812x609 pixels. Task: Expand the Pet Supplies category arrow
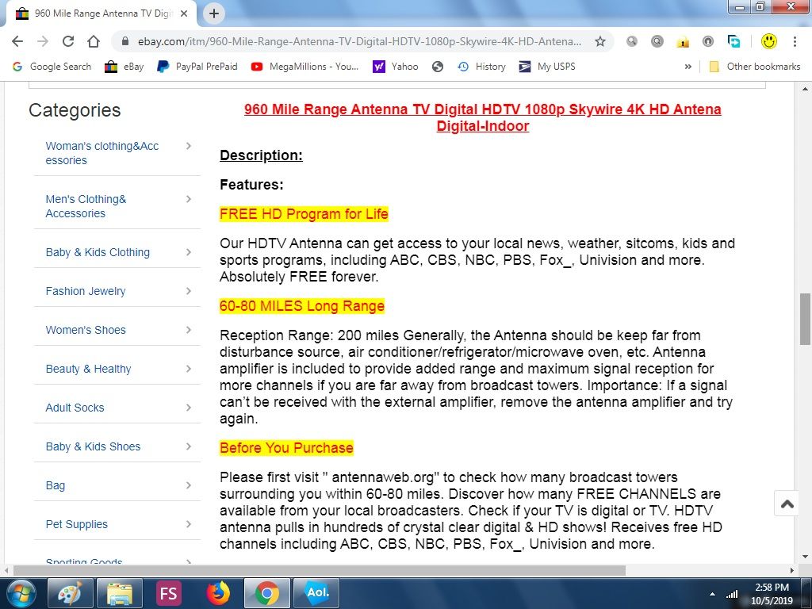point(188,524)
